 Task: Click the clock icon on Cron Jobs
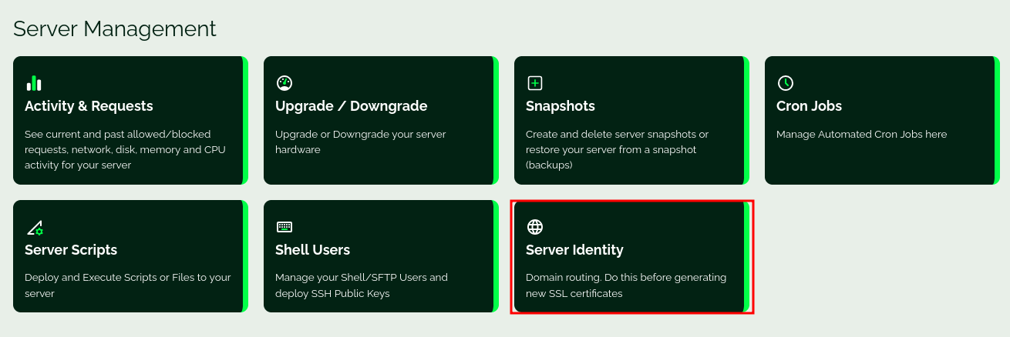click(786, 83)
